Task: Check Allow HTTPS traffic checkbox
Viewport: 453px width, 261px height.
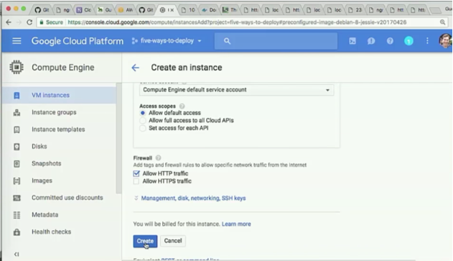Action: 136,181
